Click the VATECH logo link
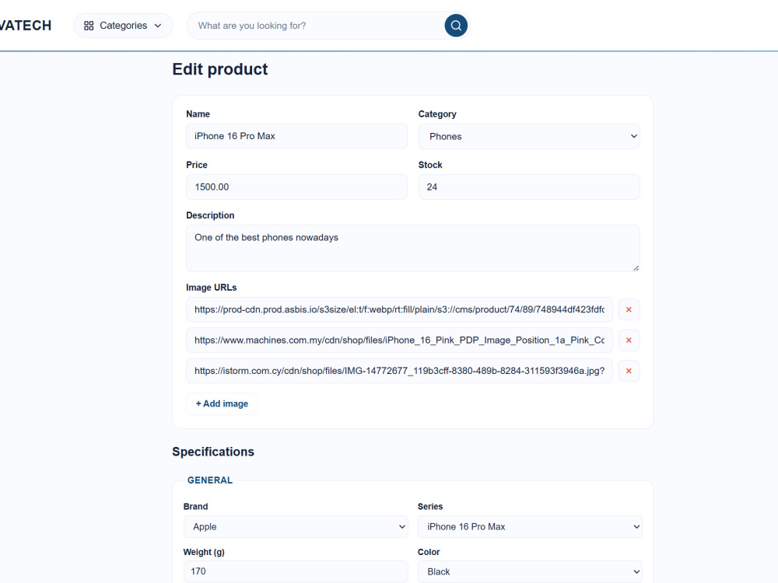This screenshot has height=583, width=778. 26,26
